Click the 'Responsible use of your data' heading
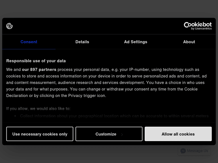Screen dimensions: 218x163 [36, 61]
